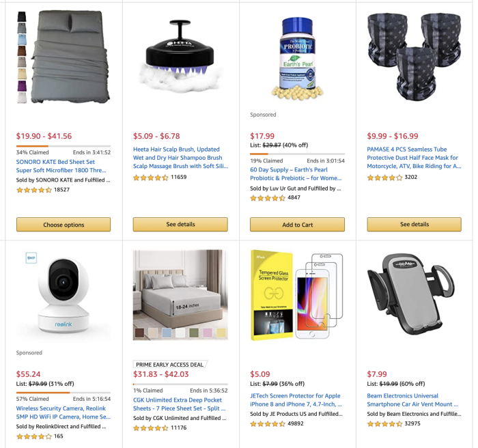The width and height of the screenshot is (478, 448).
Task: Click star rating with 18527 reviews
Action: pyautogui.click(x=34, y=190)
